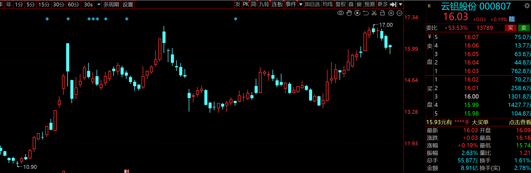Screen dimensions: 531x173
Task: Click the buy-1 price 16.02
Action: pos(471,80)
